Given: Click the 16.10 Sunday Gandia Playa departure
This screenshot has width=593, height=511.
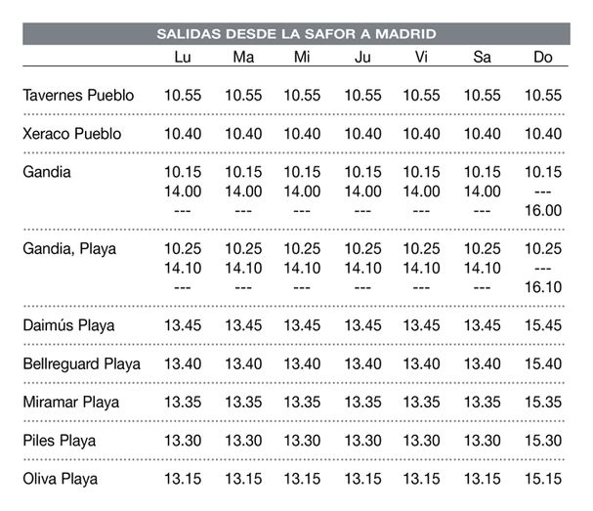Looking at the screenshot, I should tap(543, 287).
